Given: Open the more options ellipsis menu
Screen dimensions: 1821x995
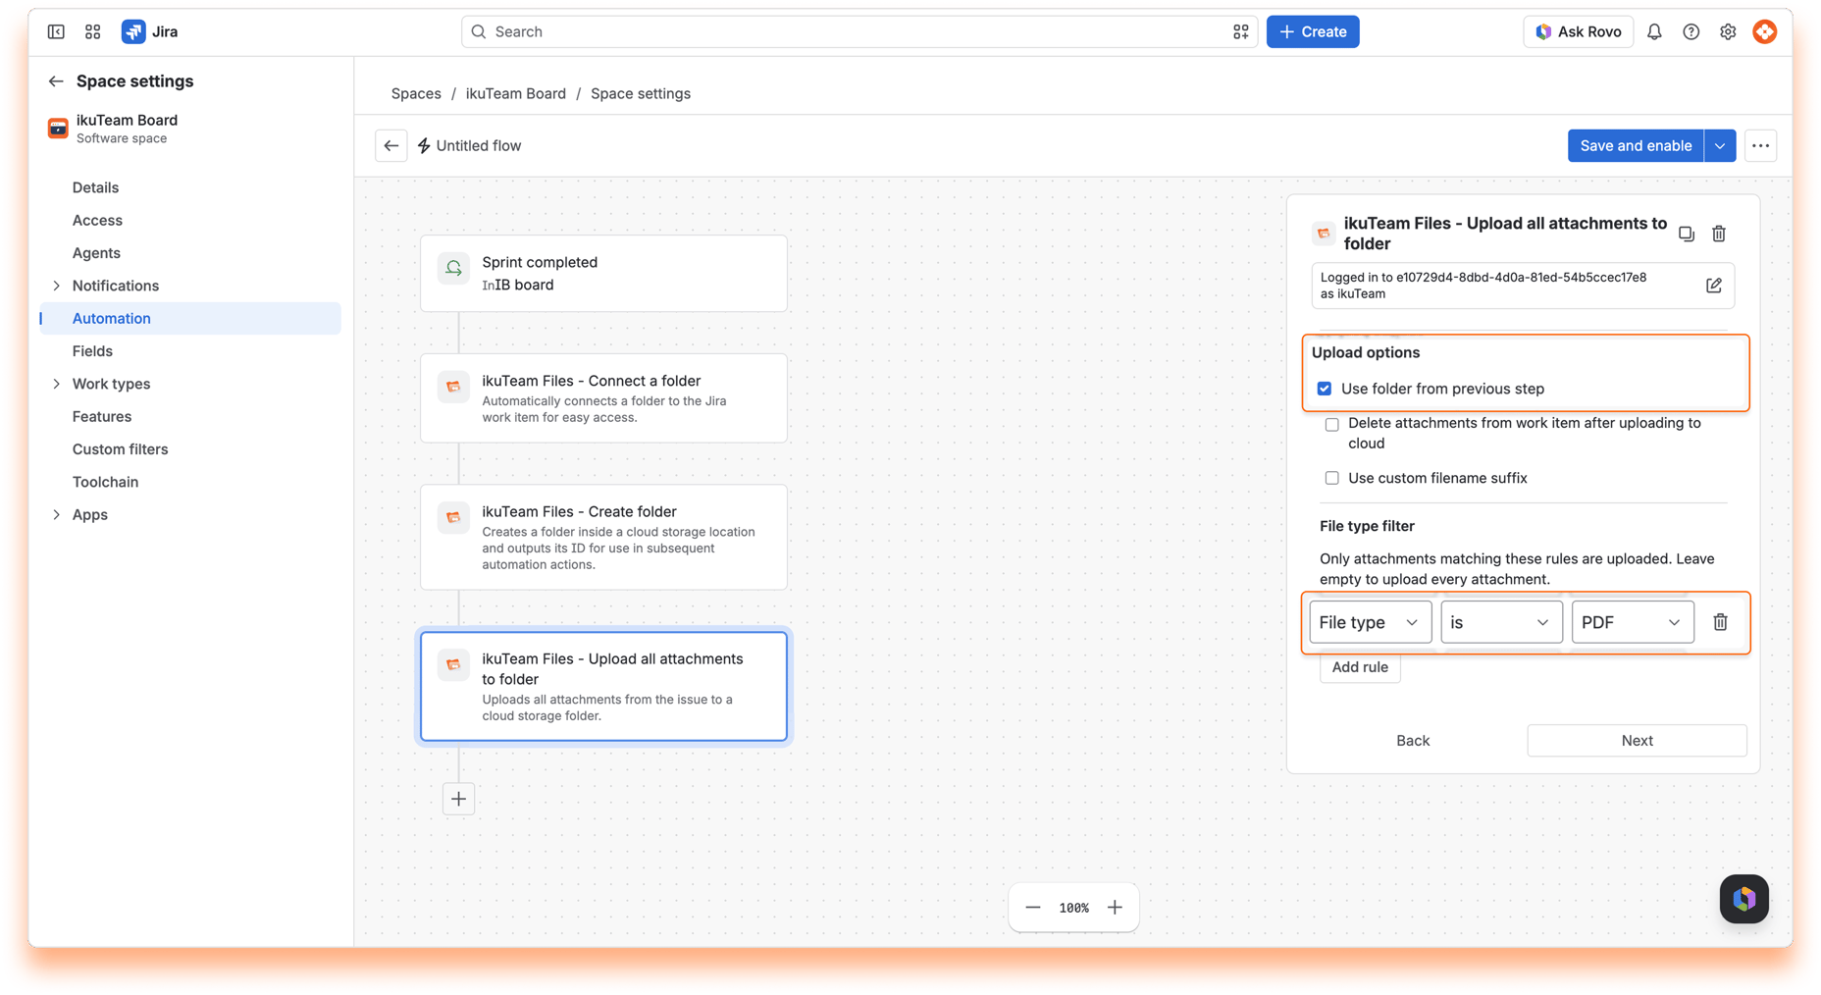Looking at the screenshot, I should coord(1760,145).
